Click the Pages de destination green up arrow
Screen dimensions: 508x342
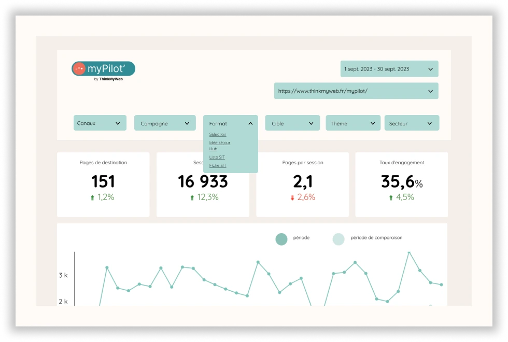point(92,197)
